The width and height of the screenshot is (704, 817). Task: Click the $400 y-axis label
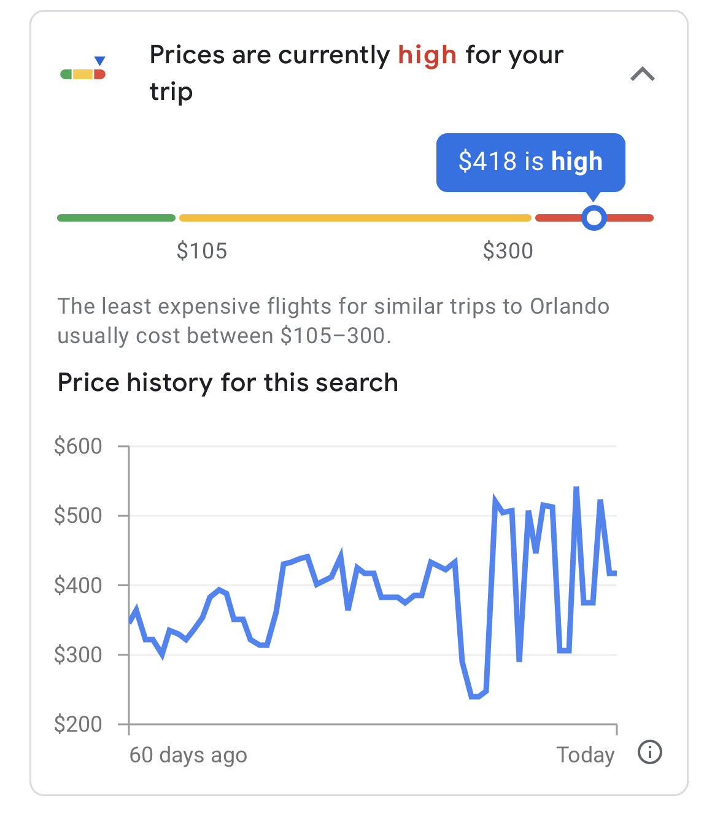coord(78,586)
